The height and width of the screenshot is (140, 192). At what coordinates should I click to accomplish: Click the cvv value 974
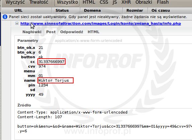point(42,66)
